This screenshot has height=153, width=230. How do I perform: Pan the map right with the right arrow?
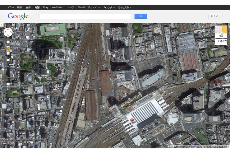[11, 32]
